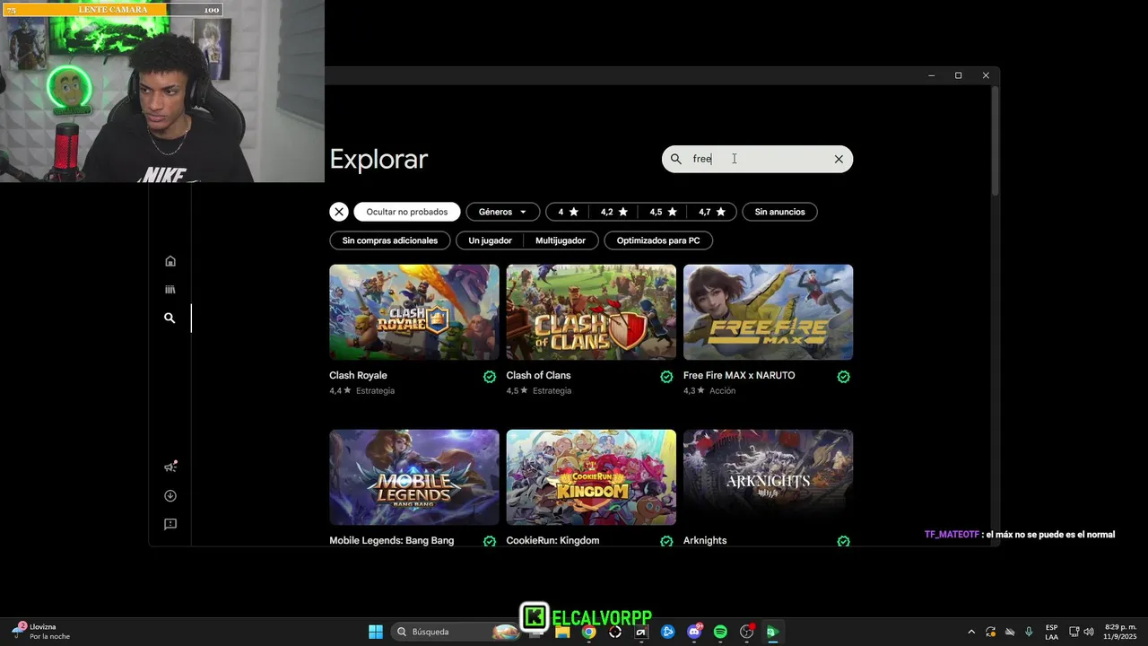Screen dimensions: 1148x646
Task: Click Free Fire MAX x NARUTO title
Action: 739,375
